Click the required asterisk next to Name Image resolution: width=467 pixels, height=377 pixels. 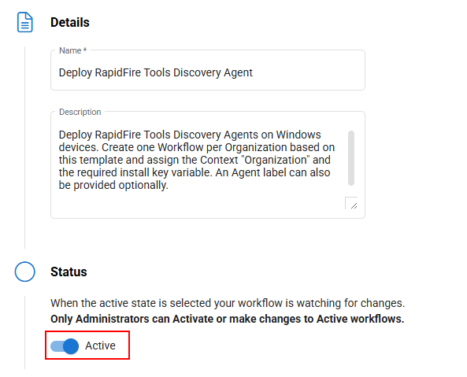click(85, 50)
